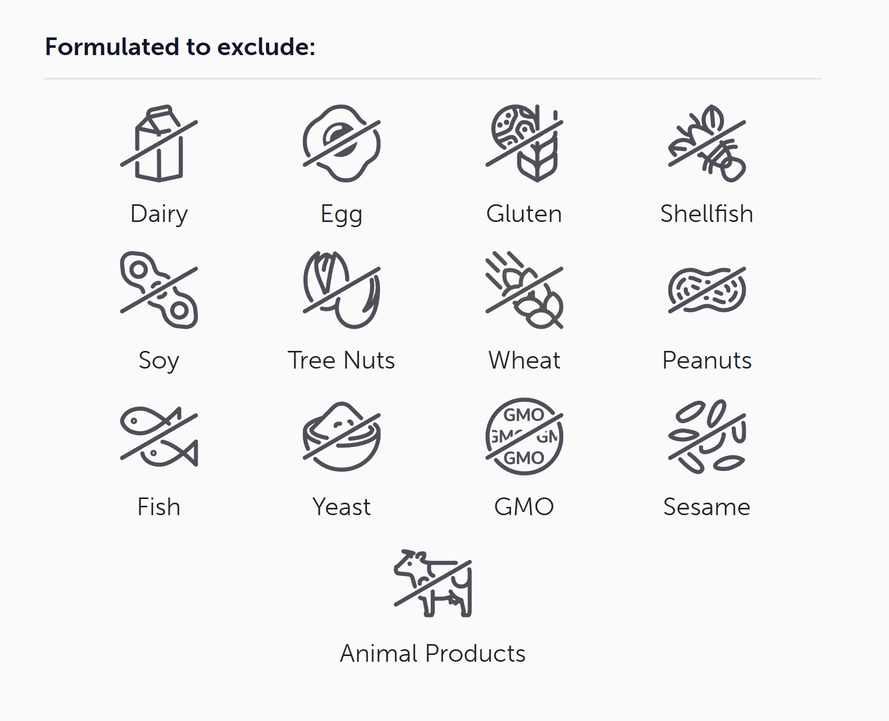Select the crossed-out Peanuts icon
889x721 pixels.
tap(707, 290)
